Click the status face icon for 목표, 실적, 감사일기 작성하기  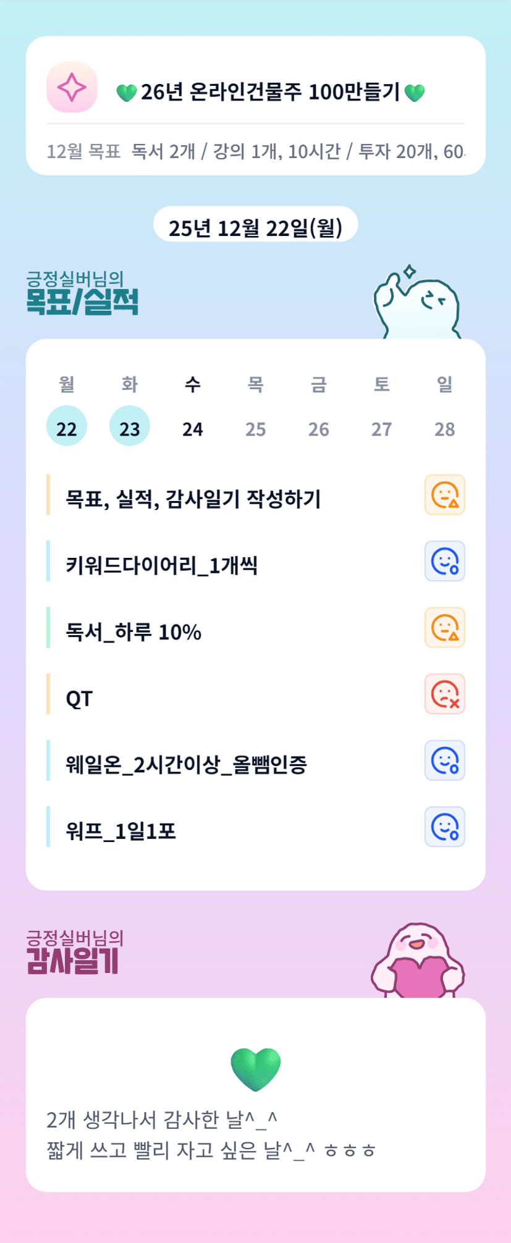(x=444, y=495)
